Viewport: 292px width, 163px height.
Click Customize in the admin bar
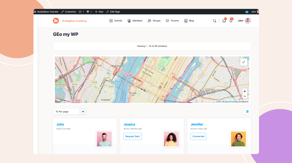(69, 12)
